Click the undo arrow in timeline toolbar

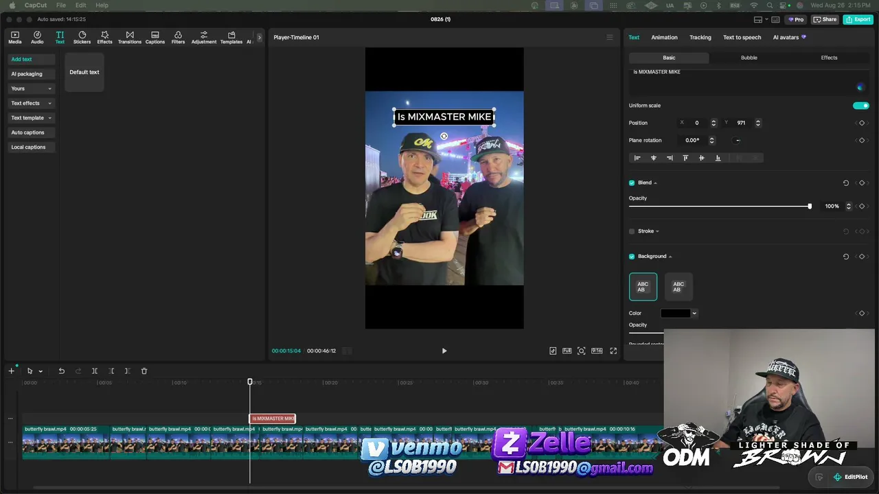pos(61,371)
